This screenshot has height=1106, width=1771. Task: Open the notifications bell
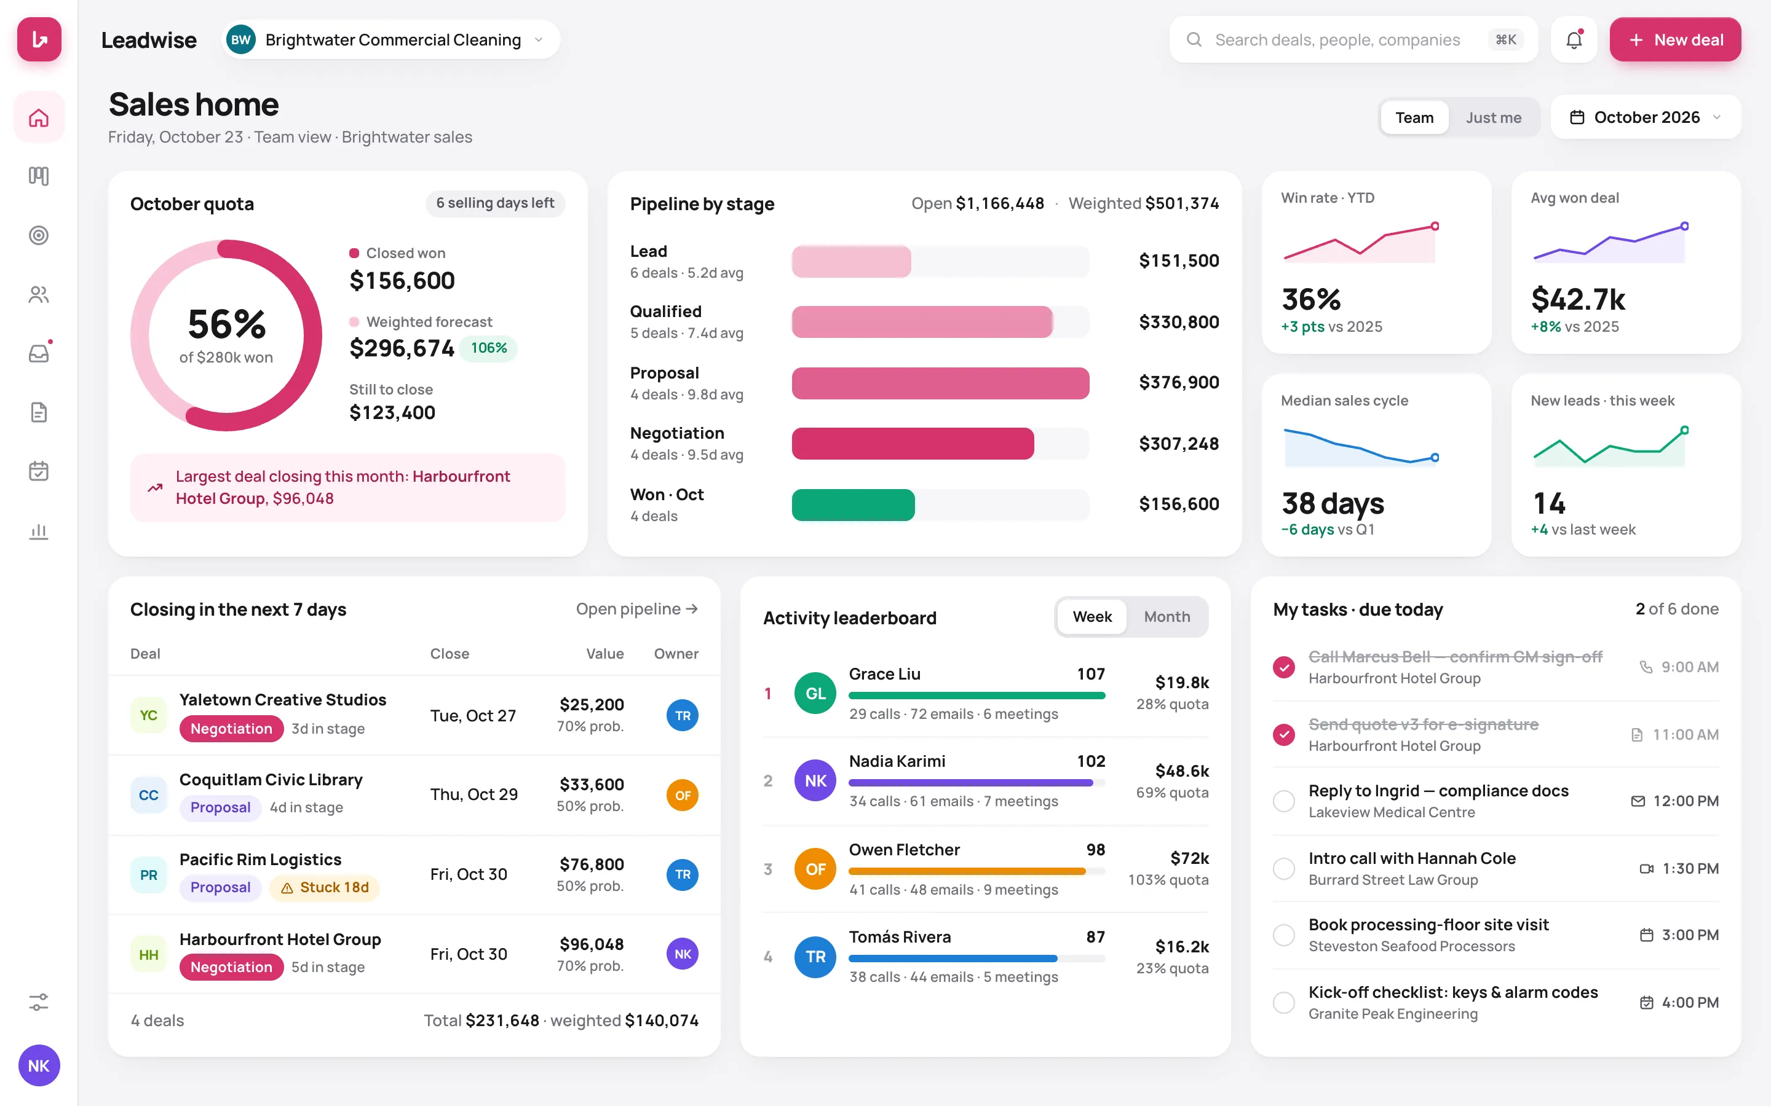pos(1574,39)
